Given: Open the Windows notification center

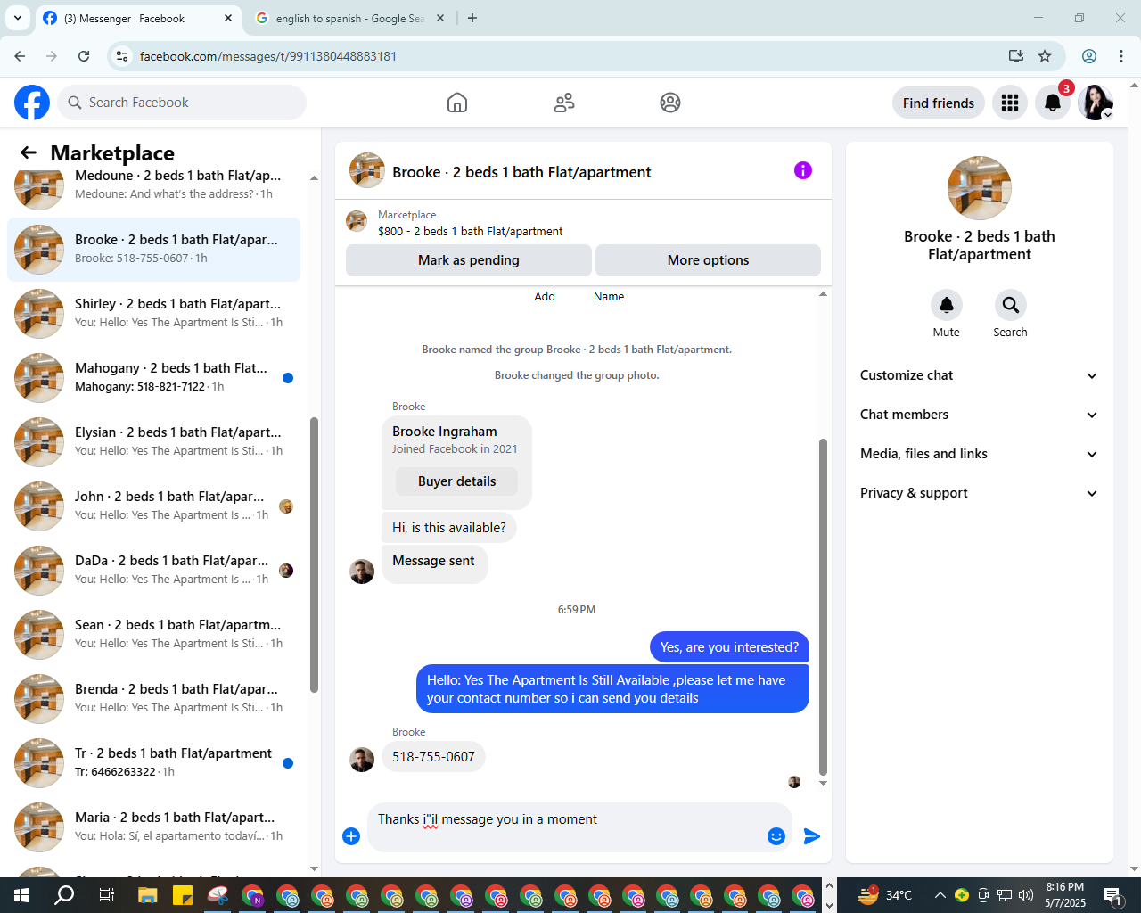Looking at the screenshot, I should pyautogui.click(x=1112, y=895).
